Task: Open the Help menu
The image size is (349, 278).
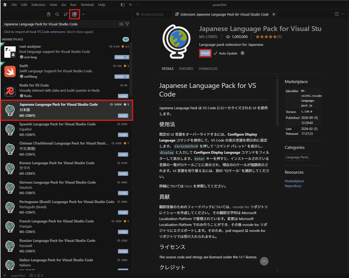Action: pos(101,5)
